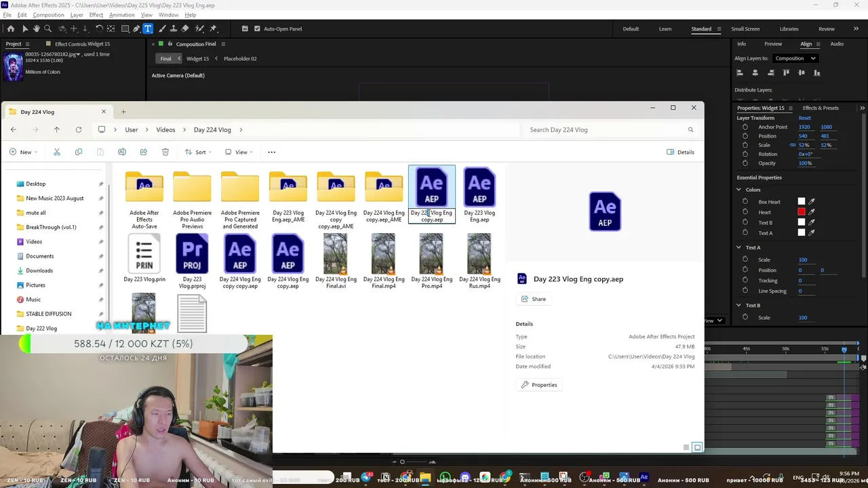Switch to Effects & Presets tab
868x488 pixels.
pos(821,108)
